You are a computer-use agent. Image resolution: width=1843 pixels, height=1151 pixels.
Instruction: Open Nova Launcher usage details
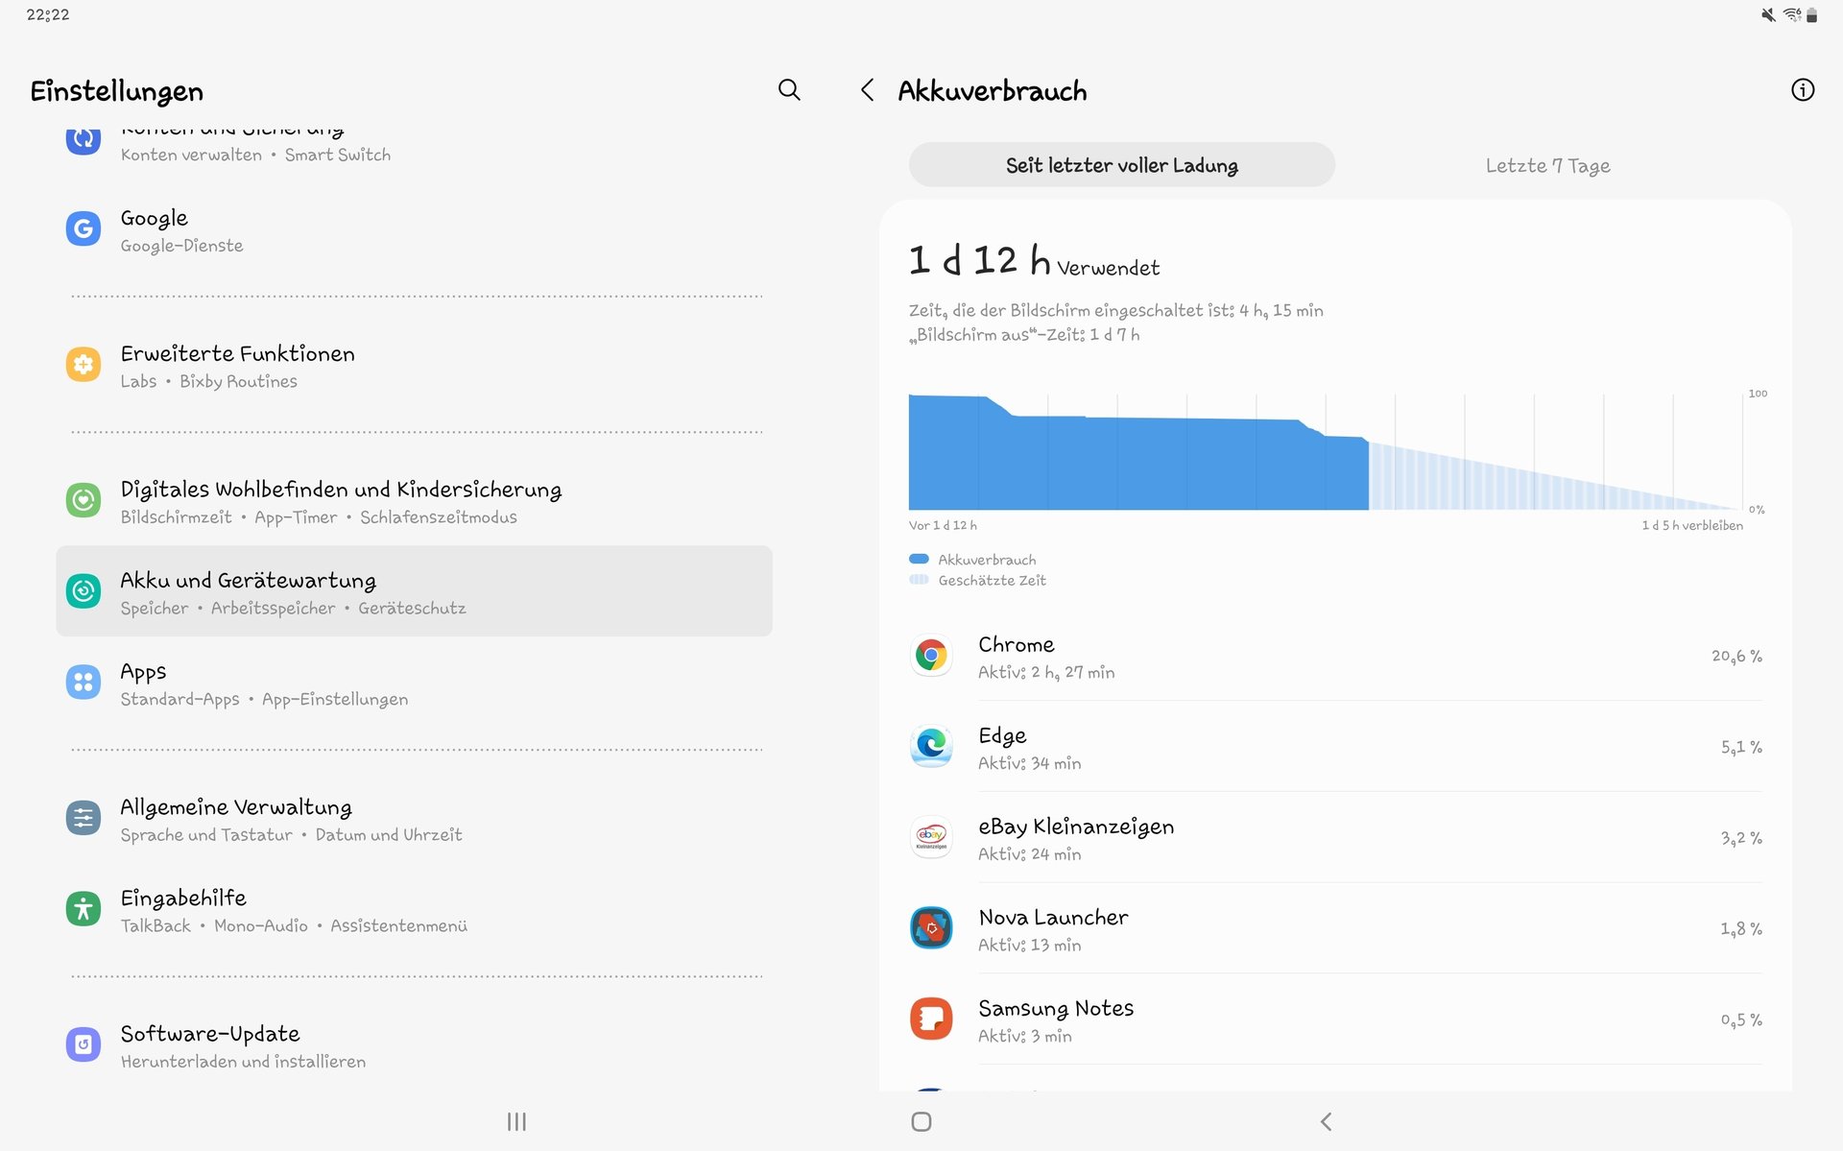pos(1335,928)
